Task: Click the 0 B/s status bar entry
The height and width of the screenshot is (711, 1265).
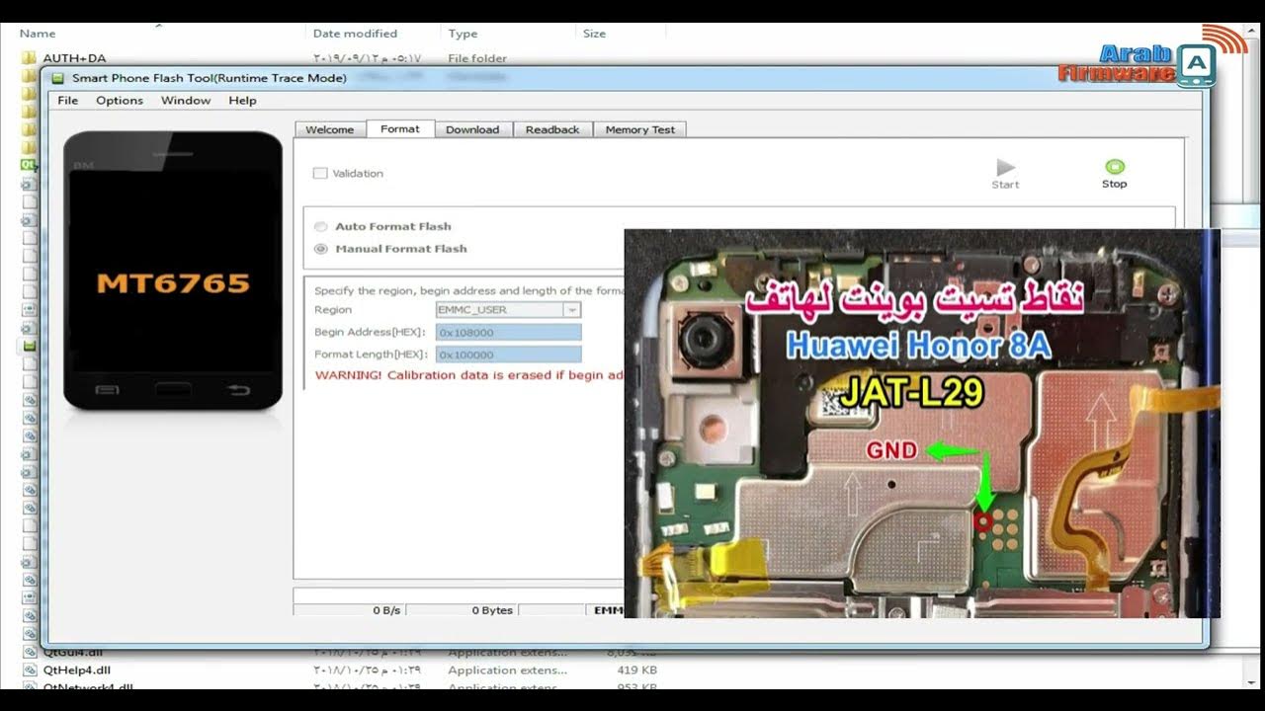Action: coord(386,610)
